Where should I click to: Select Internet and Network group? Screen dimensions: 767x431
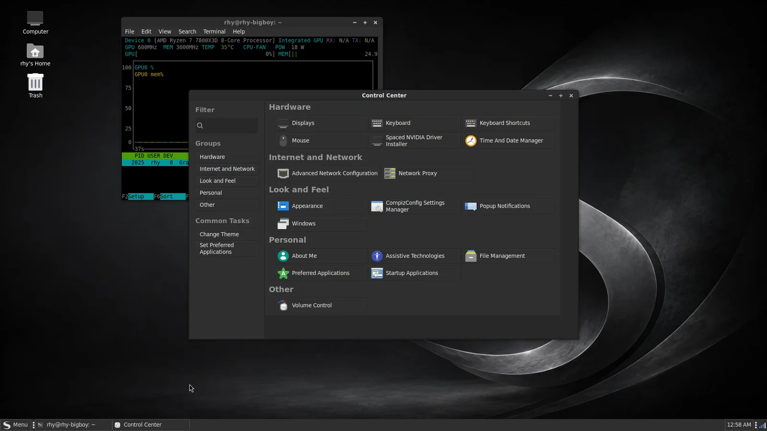[226, 169]
